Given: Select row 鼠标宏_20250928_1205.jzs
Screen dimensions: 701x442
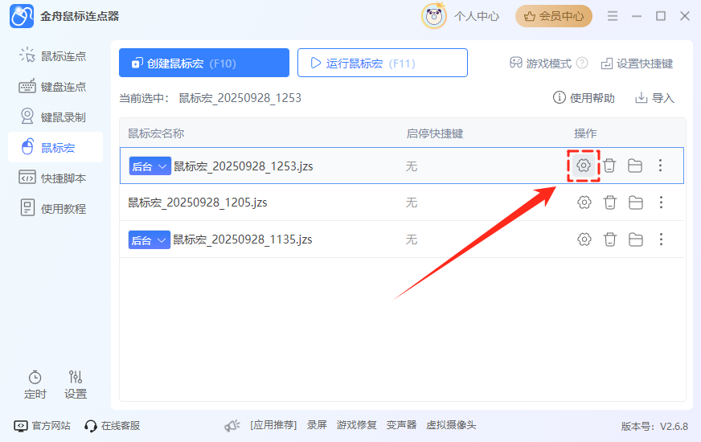Looking at the screenshot, I should 402,203.
